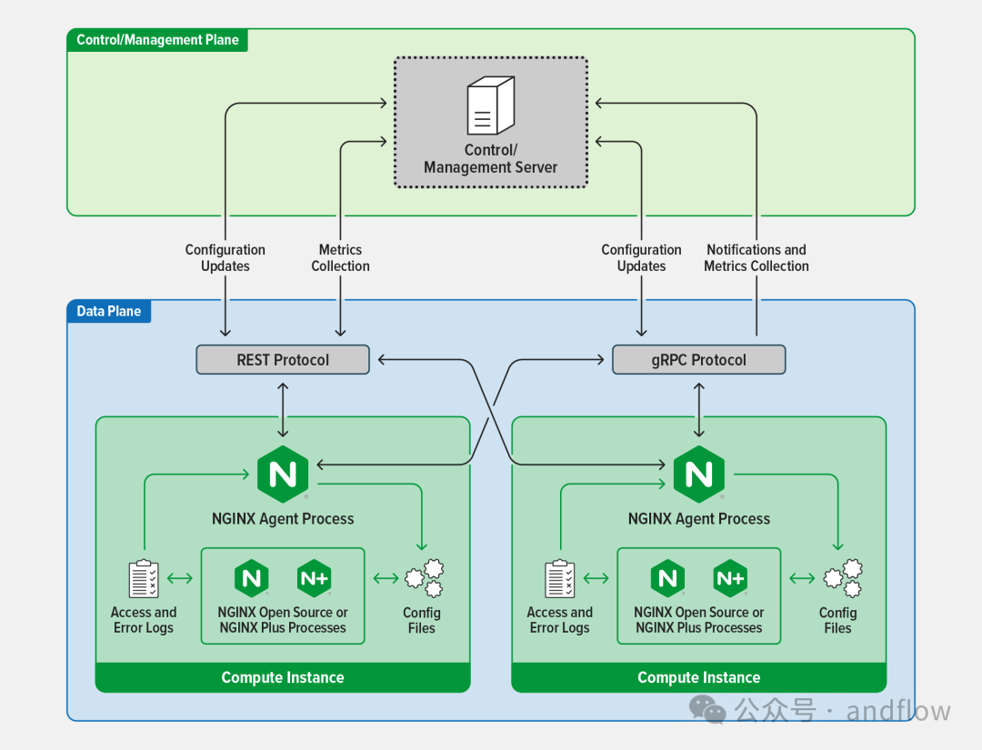The image size is (982, 750).
Task: Click left Config Files caption
Action: 422,620
